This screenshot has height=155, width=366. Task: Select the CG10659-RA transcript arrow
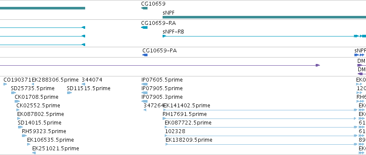(x=144, y=27)
